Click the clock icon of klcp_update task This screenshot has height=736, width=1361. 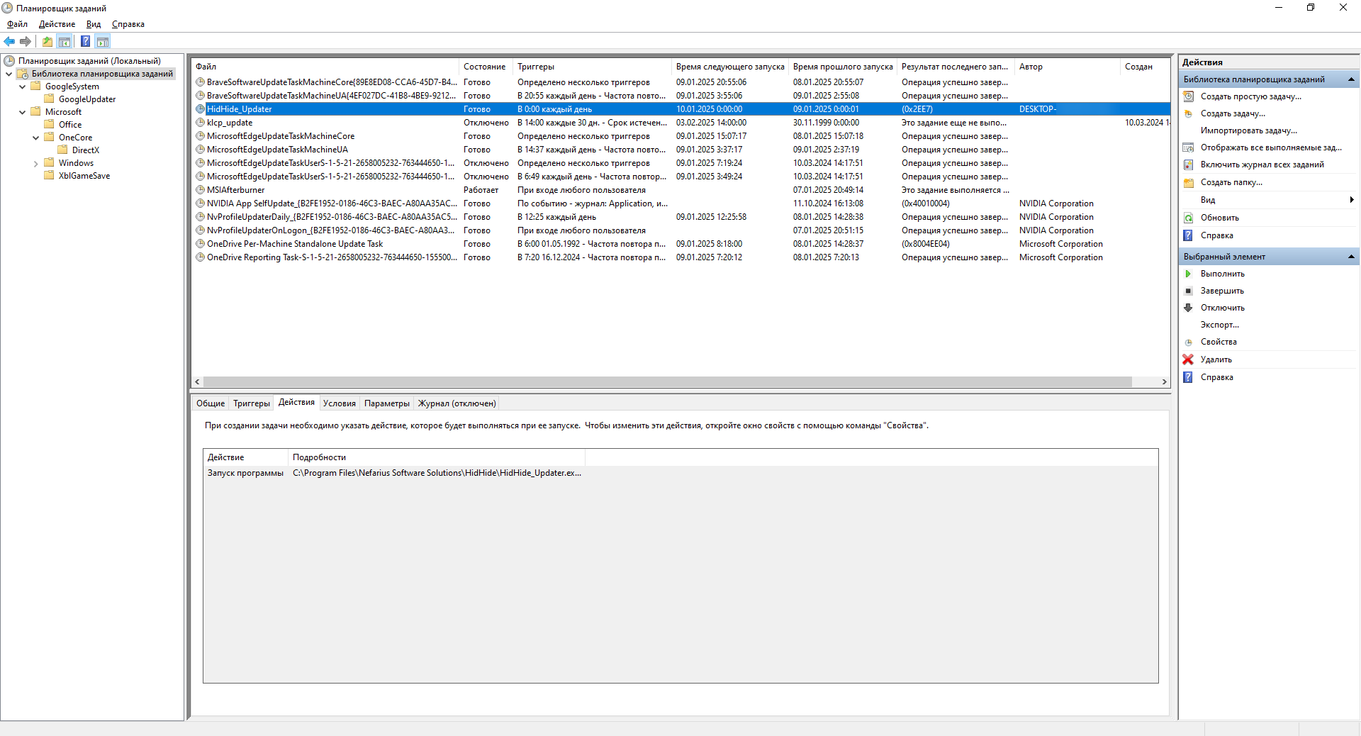coord(201,123)
